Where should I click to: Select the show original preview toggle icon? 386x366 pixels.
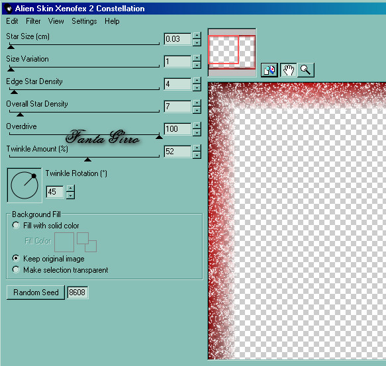click(269, 70)
